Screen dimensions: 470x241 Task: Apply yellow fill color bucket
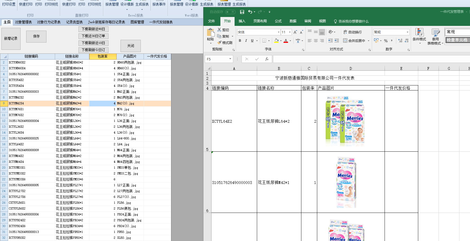click(x=276, y=41)
